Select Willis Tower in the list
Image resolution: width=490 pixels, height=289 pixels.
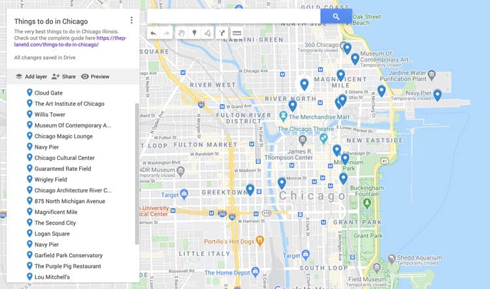tap(50, 115)
